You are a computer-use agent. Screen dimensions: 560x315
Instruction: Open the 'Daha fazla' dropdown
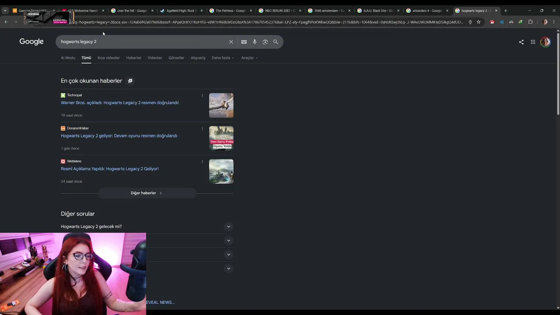pos(223,58)
